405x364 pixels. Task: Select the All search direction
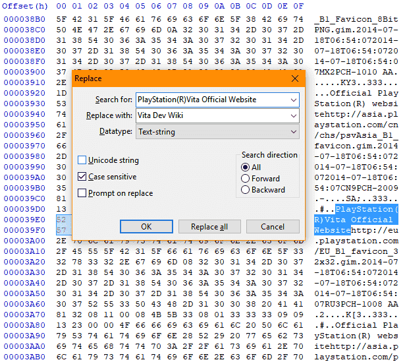(245, 167)
